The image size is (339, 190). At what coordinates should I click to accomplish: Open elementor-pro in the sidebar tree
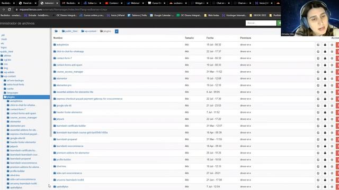click(17, 126)
